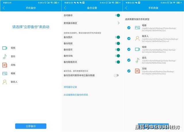Go back from the 手机备份 screen
This screenshot has width=184, height=132.
point(4,8)
